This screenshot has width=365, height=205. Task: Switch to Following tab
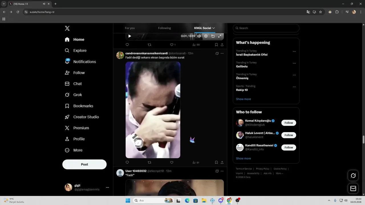165,28
